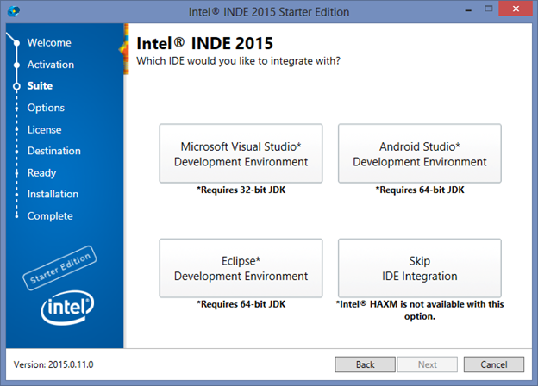Open the Options step in the sidebar
The width and height of the screenshot is (538, 386).
point(45,108)
